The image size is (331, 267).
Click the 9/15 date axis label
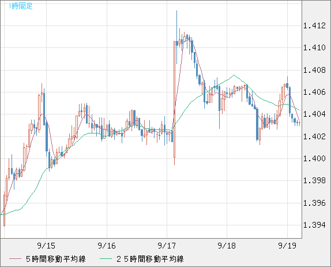coord(46,246)
